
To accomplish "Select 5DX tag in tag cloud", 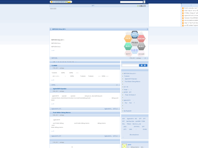I will pyautogui.click(x=123, y=119).
